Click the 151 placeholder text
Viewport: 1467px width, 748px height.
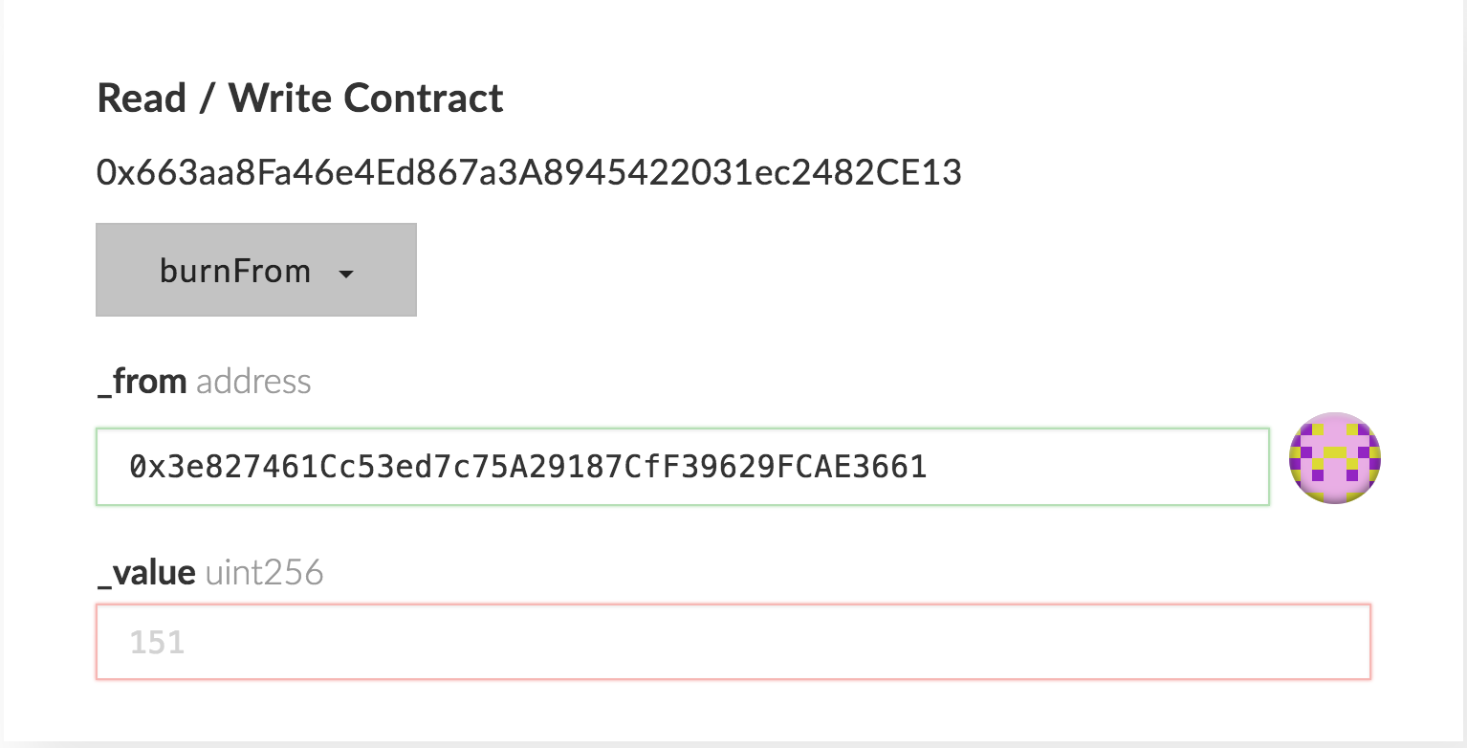pyautogui.click(x=157, y=642)
